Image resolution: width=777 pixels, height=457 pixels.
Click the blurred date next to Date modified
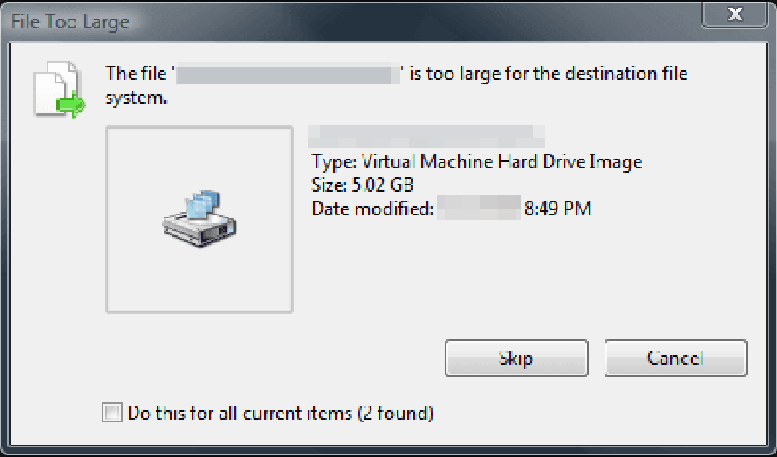(479, 209)
